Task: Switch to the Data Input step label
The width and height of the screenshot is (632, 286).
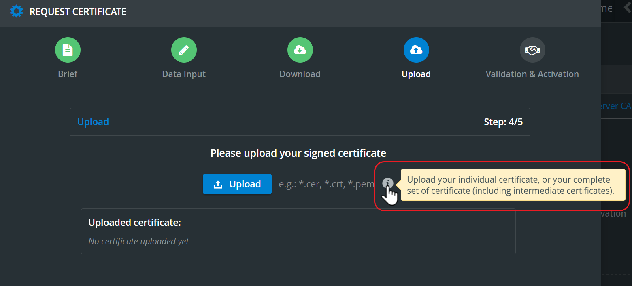Action: [x=184, y=74]
